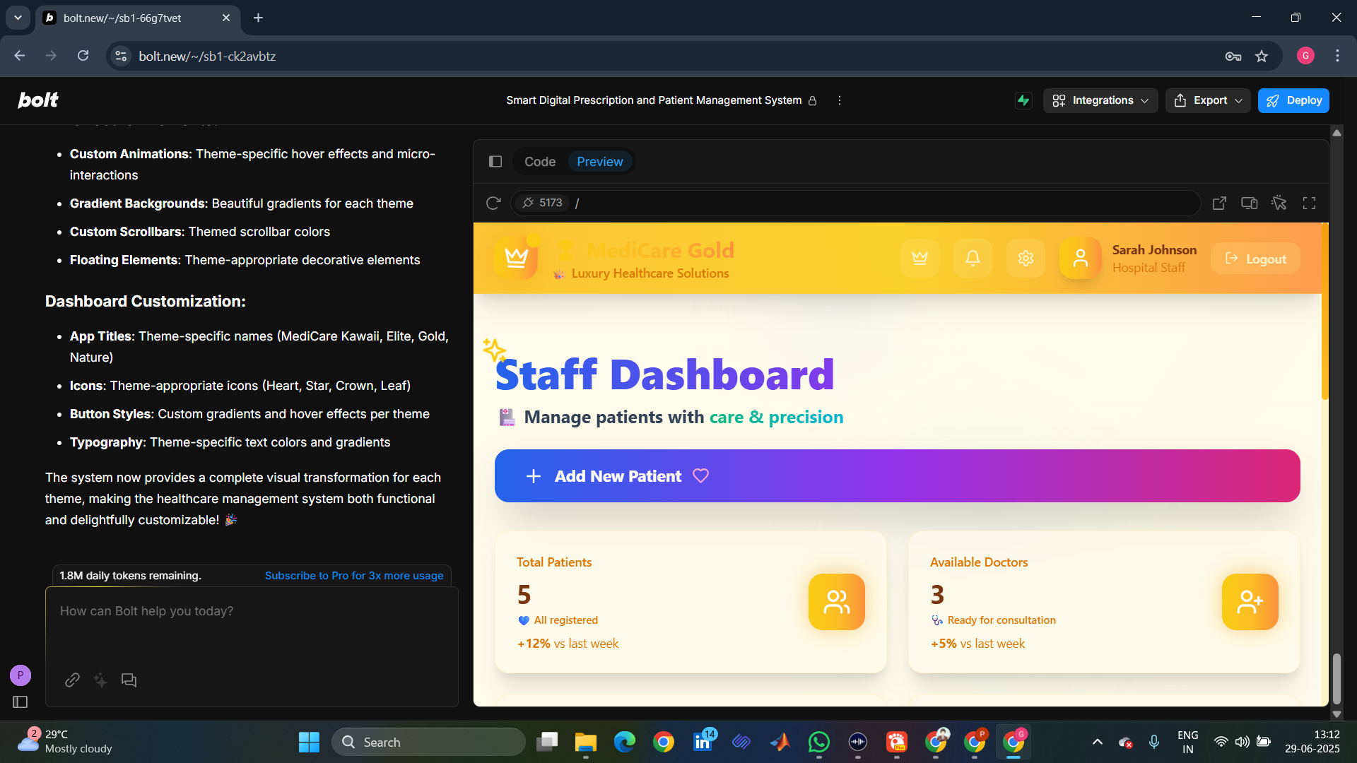This screenshot has width=1357, height=763.
Task: Open preview in new tab icon
Action: tap(1219, 203)
